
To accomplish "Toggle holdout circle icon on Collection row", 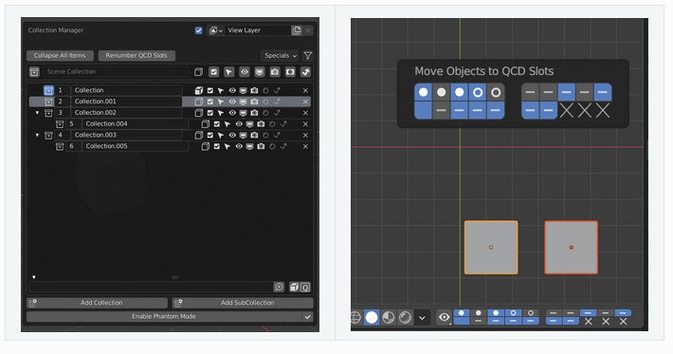I will pyautogui.click(x=265, y=91).
